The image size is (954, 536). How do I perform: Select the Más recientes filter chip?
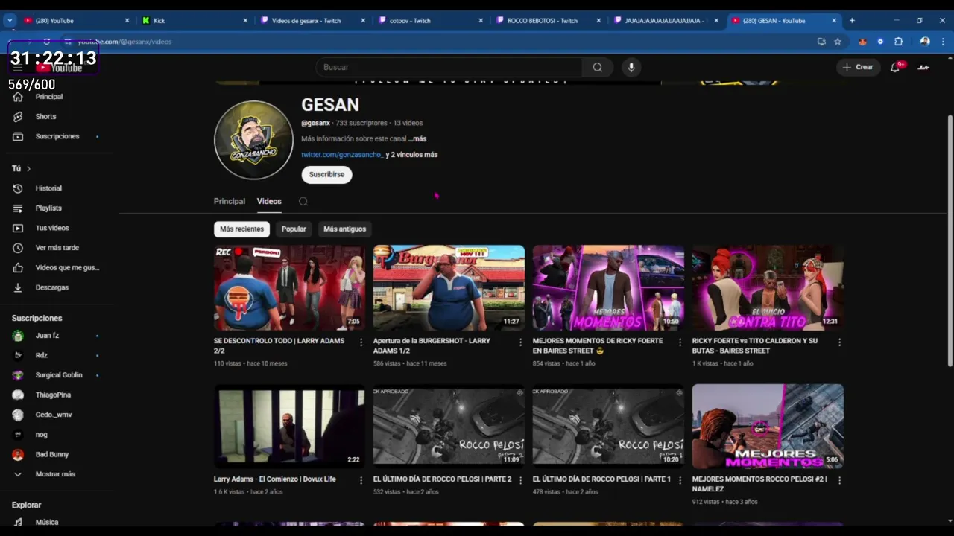pyautogui.click(x=241, y=229)
